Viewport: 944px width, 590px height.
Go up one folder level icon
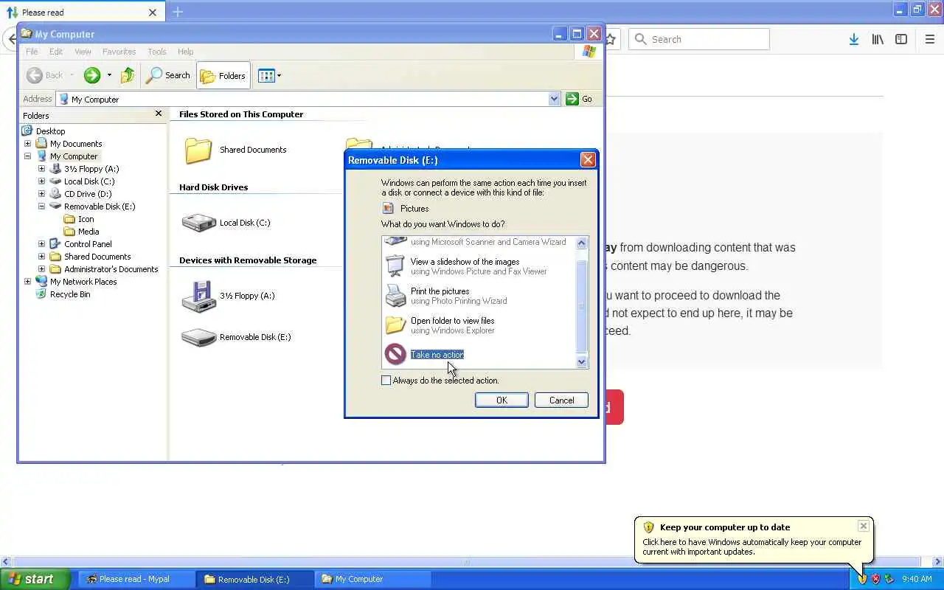click(x=128, y=75)
